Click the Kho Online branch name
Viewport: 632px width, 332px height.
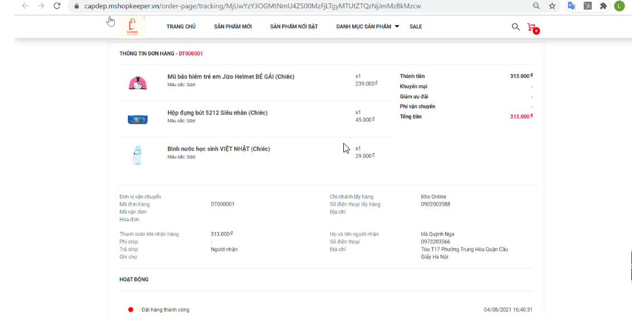(x=433, y=197)
